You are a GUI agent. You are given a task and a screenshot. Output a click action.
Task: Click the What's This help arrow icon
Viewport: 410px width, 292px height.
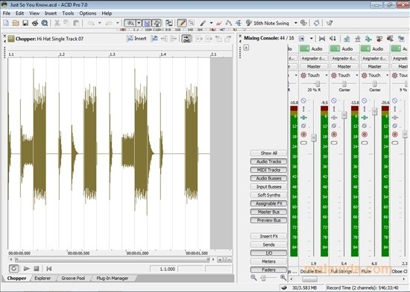(329, 23)
